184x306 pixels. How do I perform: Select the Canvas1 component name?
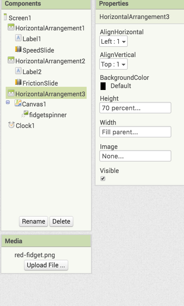coord(34,104)
